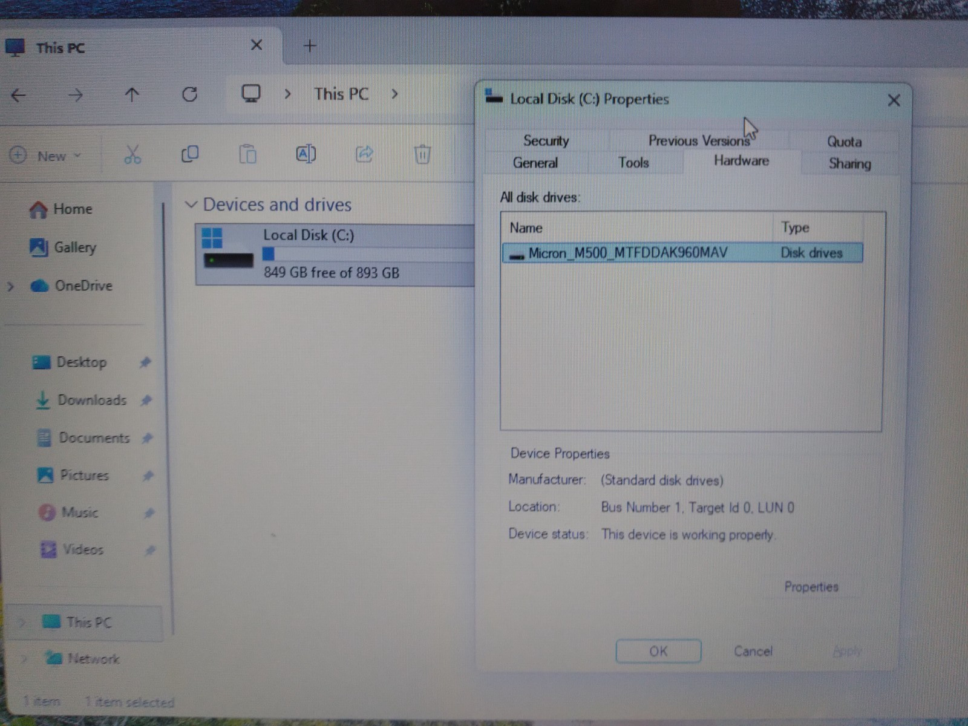
Task: Switch to the Previous Versions tab
Action: (699, 141)
